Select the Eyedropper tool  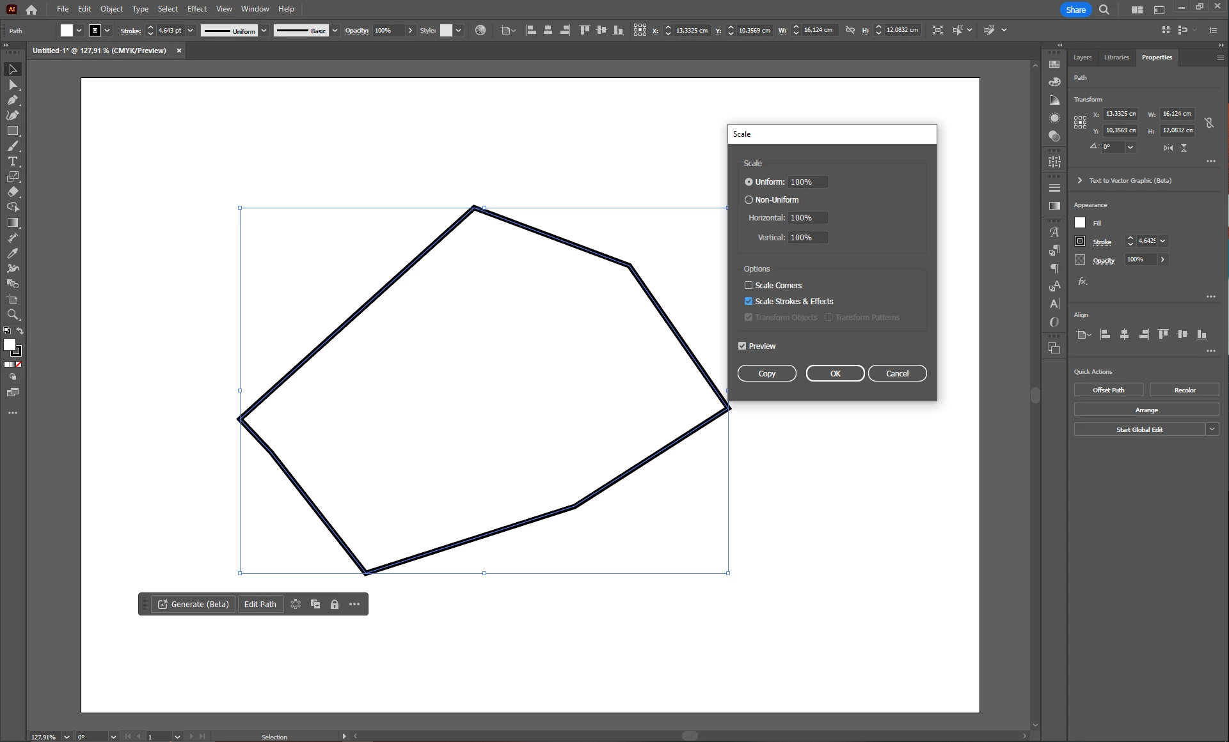click(13, 253)
